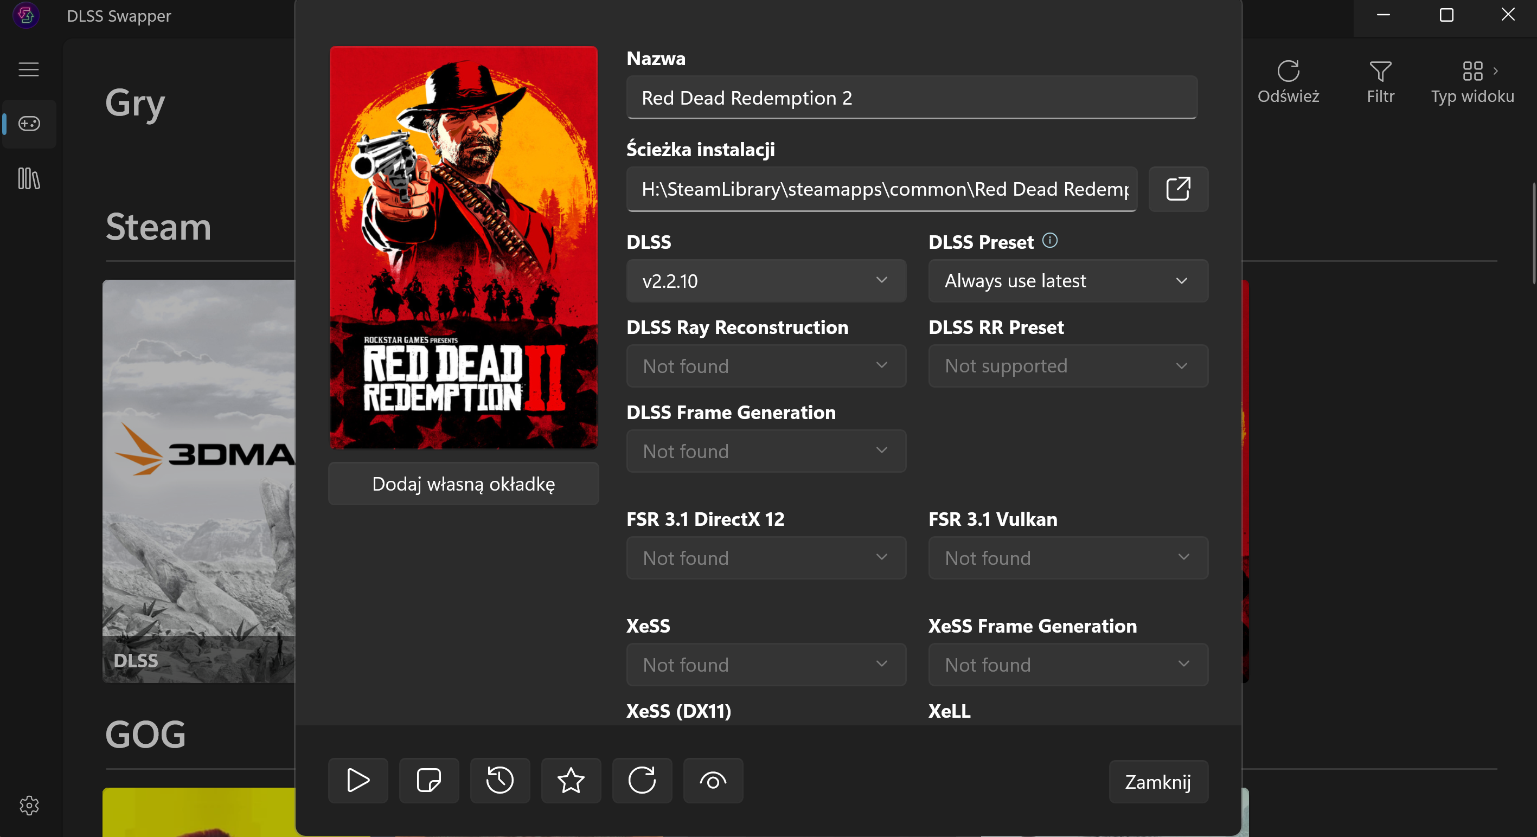Toggle the eye visibility icon for game
Viewport: 1537px width, 837px height.
(713, 780)
